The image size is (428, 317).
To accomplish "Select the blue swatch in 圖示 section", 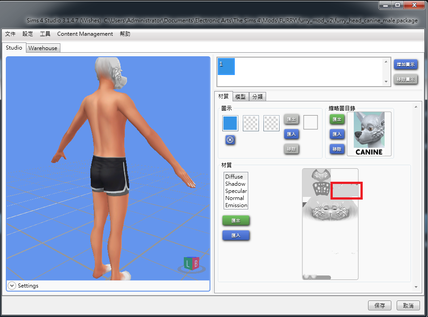I will pos(230,123).
